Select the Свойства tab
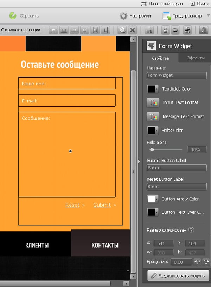This screenshot has height=287, width=211. click(x=160, y=58)
